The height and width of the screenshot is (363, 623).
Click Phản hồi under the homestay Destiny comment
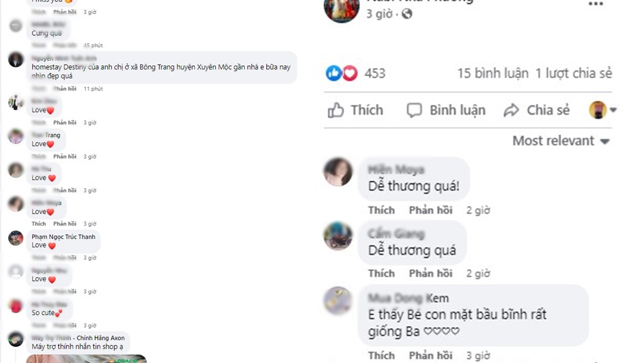pos(65,89)
